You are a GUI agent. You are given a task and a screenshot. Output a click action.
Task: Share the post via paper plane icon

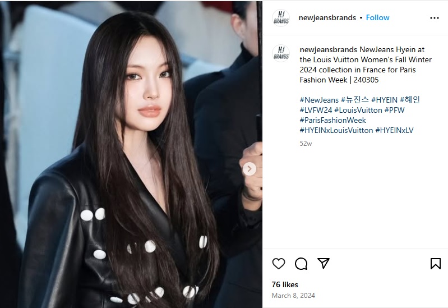point(324,263)
